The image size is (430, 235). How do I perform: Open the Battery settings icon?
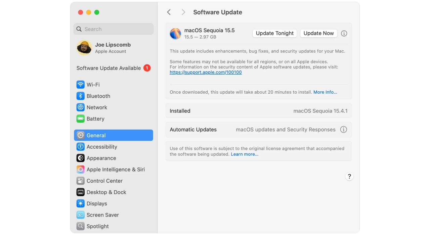point(80,119)
